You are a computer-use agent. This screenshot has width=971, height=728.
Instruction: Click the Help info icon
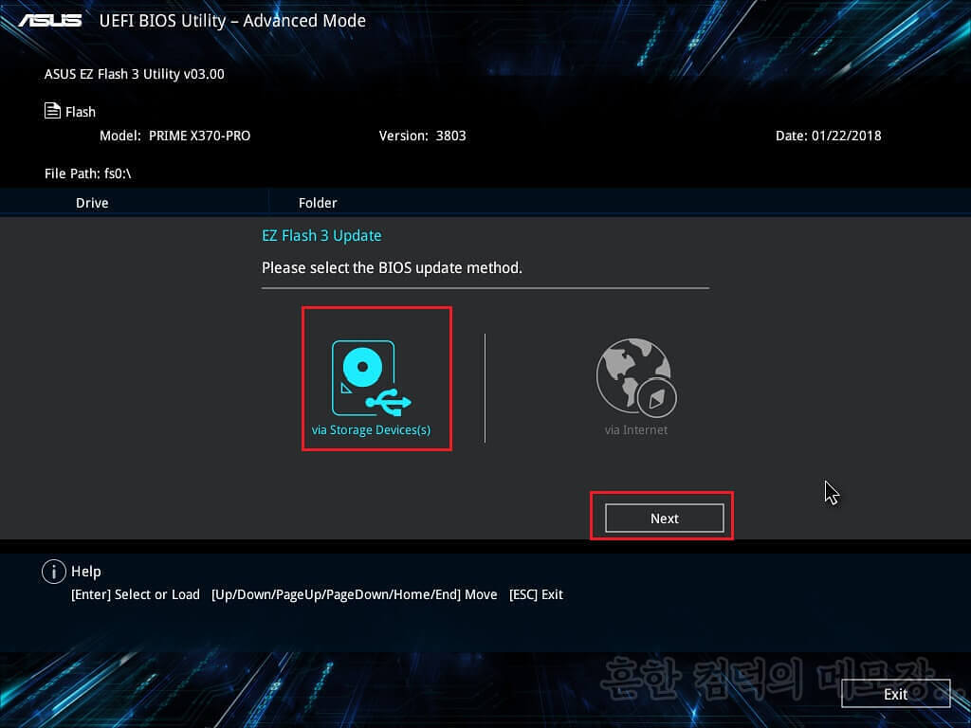click(54, 572)
